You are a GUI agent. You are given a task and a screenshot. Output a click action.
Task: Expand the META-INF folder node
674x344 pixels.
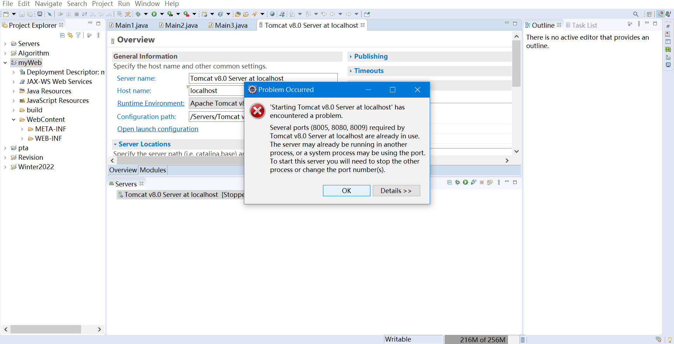click(x=22, y=129)
